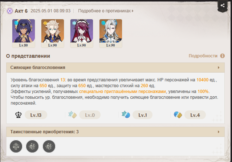This screenshot has width=232, height=162.
Task: Select the Rosaria Lv.90 character portrait
Action: (82, 33)
